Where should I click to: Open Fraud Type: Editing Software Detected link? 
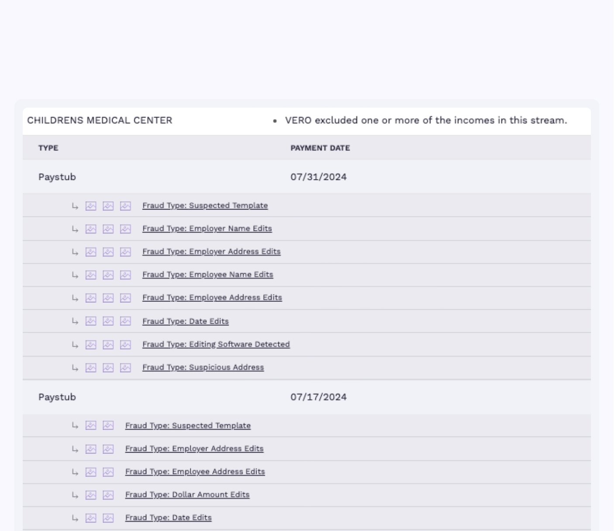216,344
